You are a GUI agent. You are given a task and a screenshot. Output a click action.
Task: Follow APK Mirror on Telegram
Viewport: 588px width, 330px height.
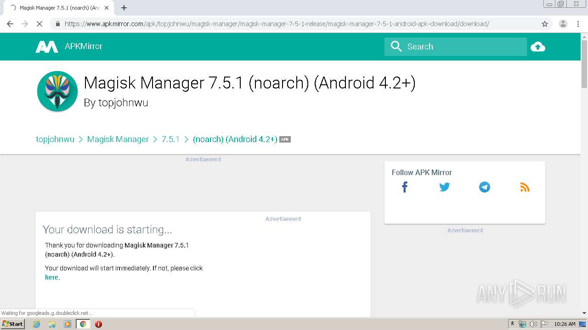click(x=485, y=187)
